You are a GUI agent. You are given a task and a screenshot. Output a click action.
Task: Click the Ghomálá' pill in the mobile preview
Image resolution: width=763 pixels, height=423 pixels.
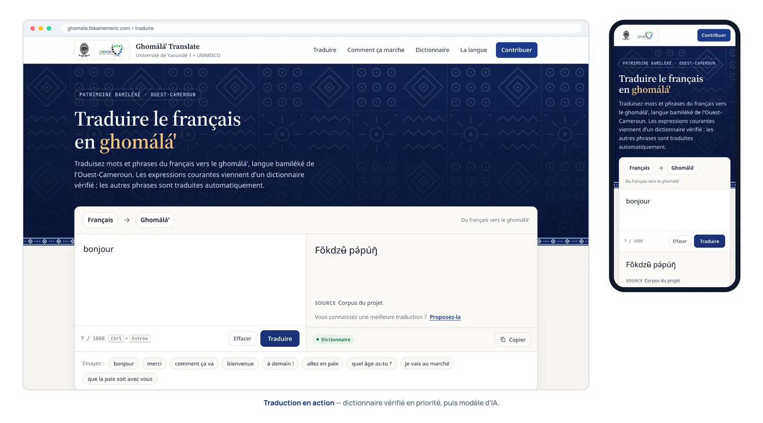pos(682,168)
